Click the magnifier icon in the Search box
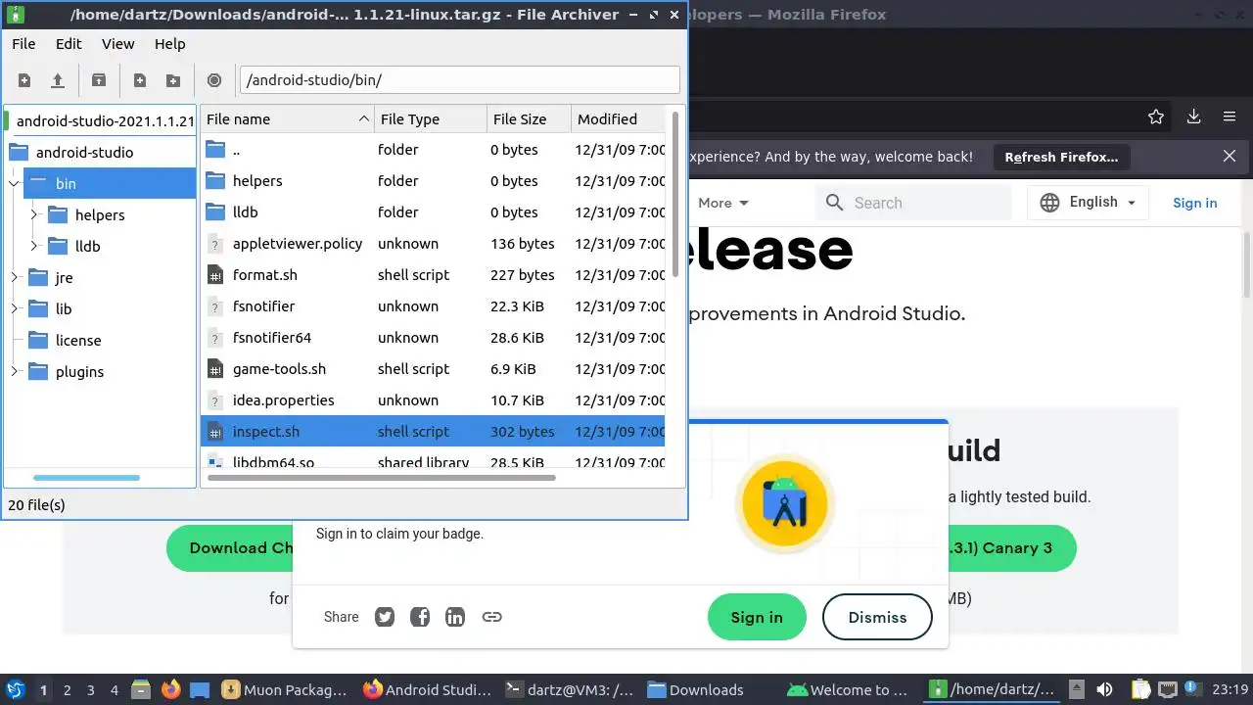 click(834, 203)
